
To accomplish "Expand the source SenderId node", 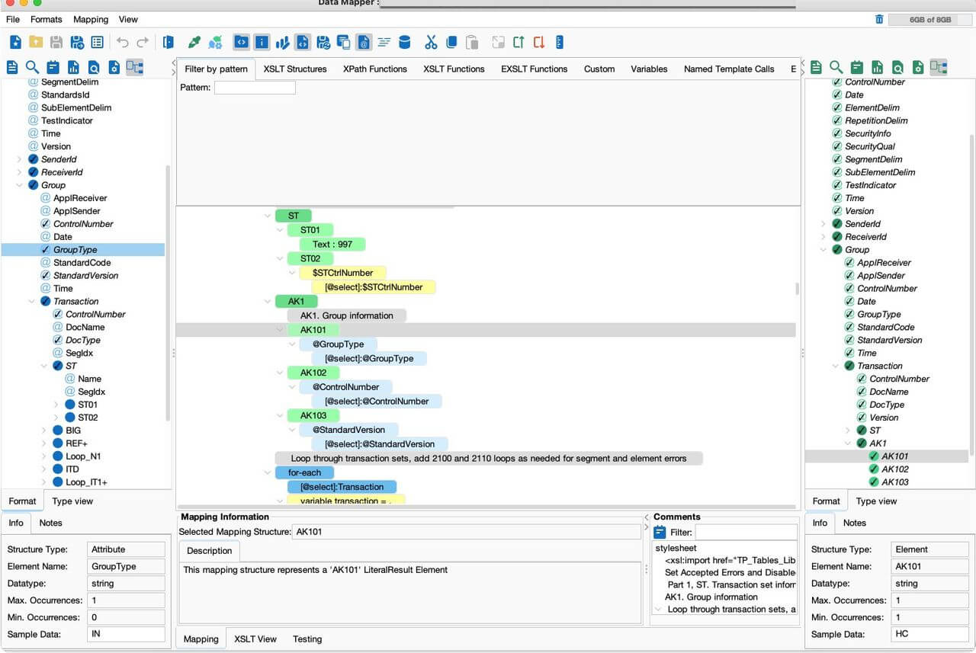I will point(19,159).
